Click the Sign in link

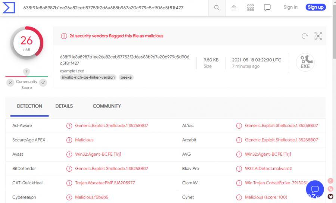pyautogui.click(x=290, y=7)
